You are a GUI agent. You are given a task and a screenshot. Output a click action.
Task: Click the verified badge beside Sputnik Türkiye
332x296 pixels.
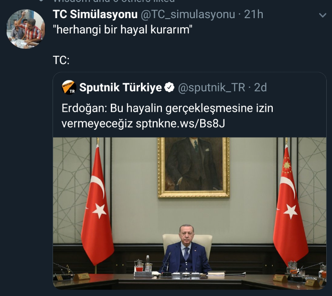(170, 87)
